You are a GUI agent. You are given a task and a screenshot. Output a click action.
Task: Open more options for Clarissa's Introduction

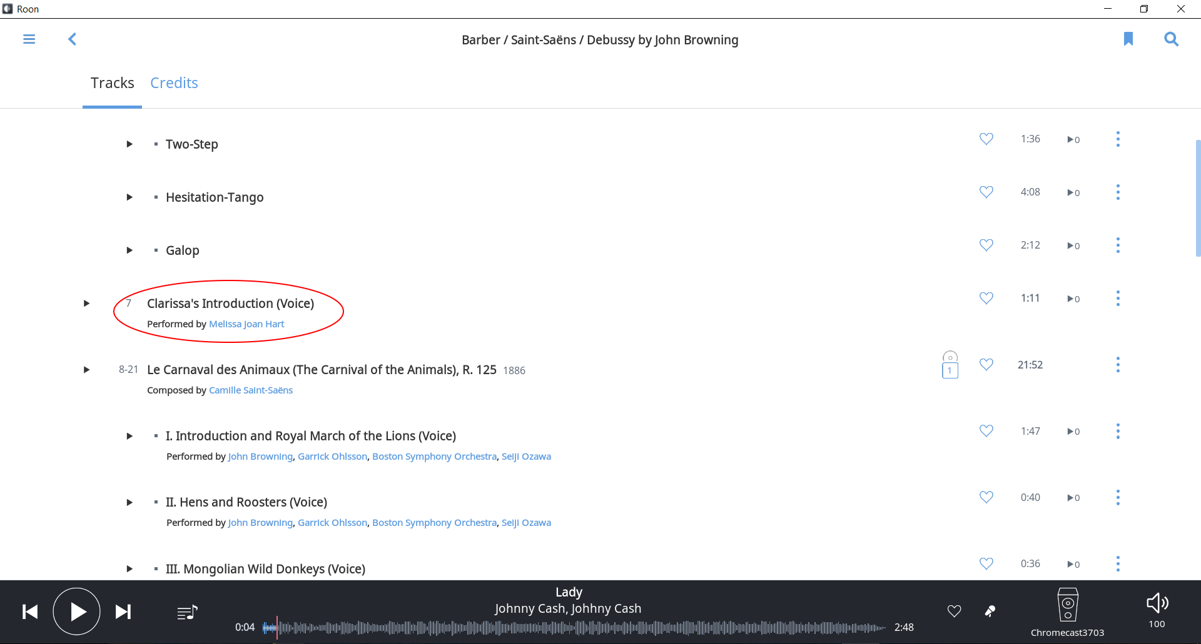pyautogui.click(x=1118, y=298)
